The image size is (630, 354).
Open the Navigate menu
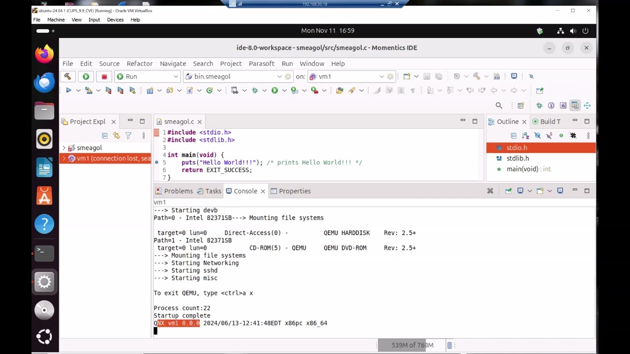click(173, 63)
